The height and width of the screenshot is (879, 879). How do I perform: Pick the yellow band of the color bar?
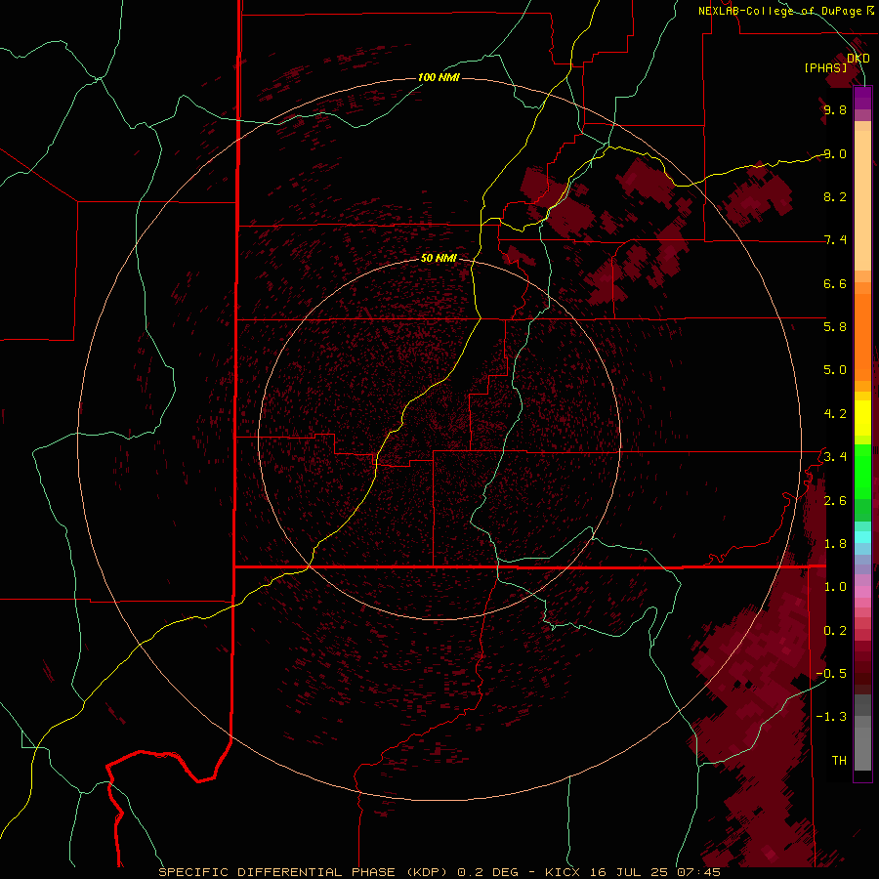[862, 418]
